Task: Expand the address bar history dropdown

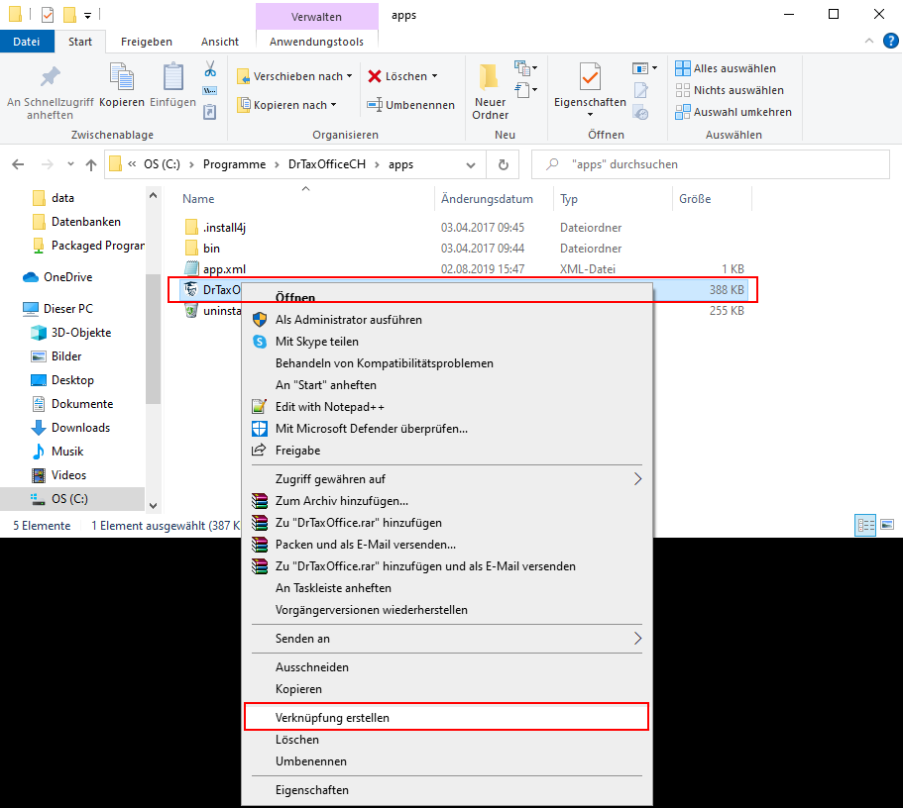Action: [471, 165]
